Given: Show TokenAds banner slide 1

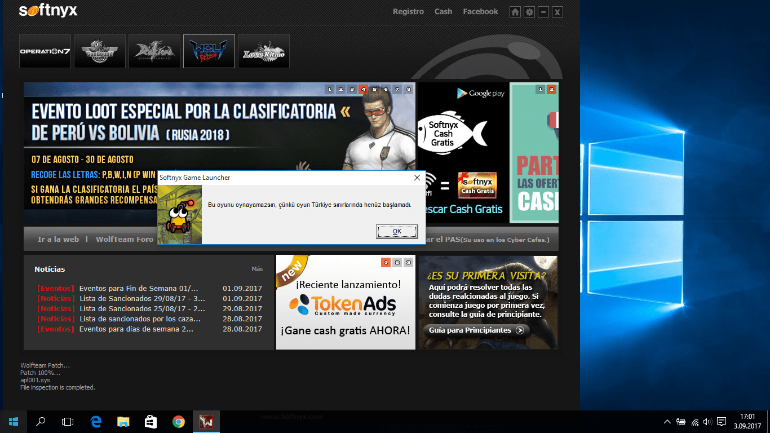Looking at the screenshot, I should 386,262.
